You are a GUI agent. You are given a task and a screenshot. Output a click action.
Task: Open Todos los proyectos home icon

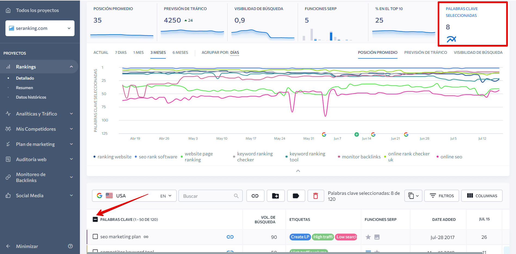(8, 10)
